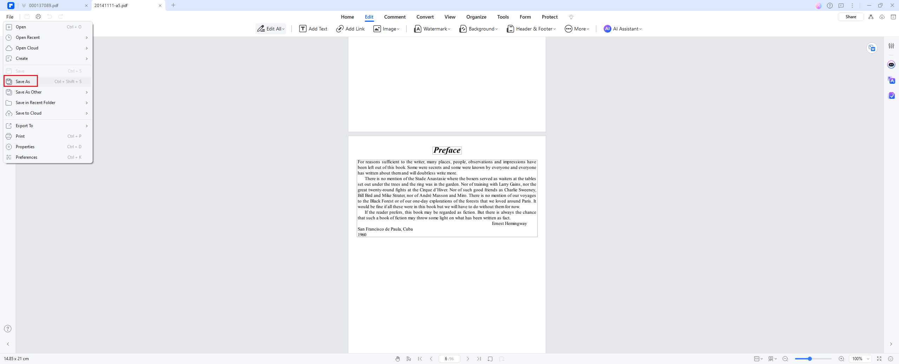This screenshot has width=899, height=364.
Task: Click the Edit All tool
Action: [271, 29]
